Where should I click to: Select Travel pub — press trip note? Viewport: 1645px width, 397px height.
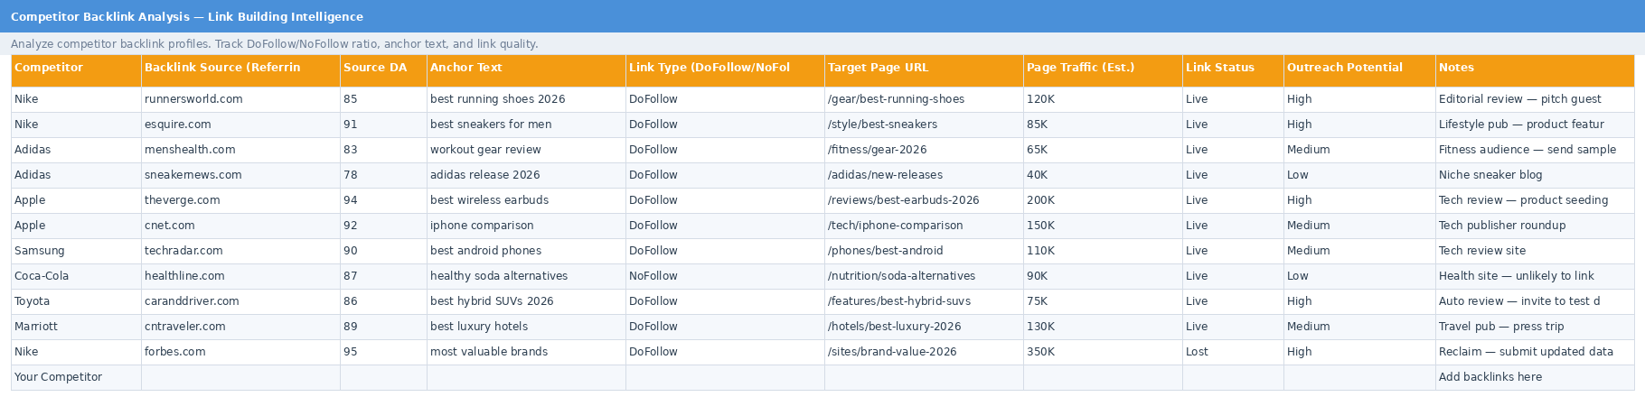[1535, 328]
